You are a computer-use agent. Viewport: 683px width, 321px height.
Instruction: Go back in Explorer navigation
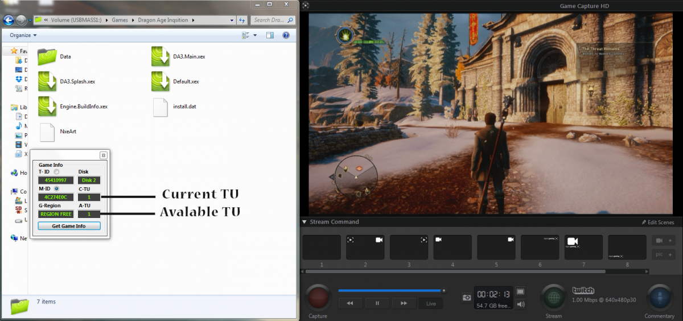tap(9, 20)
